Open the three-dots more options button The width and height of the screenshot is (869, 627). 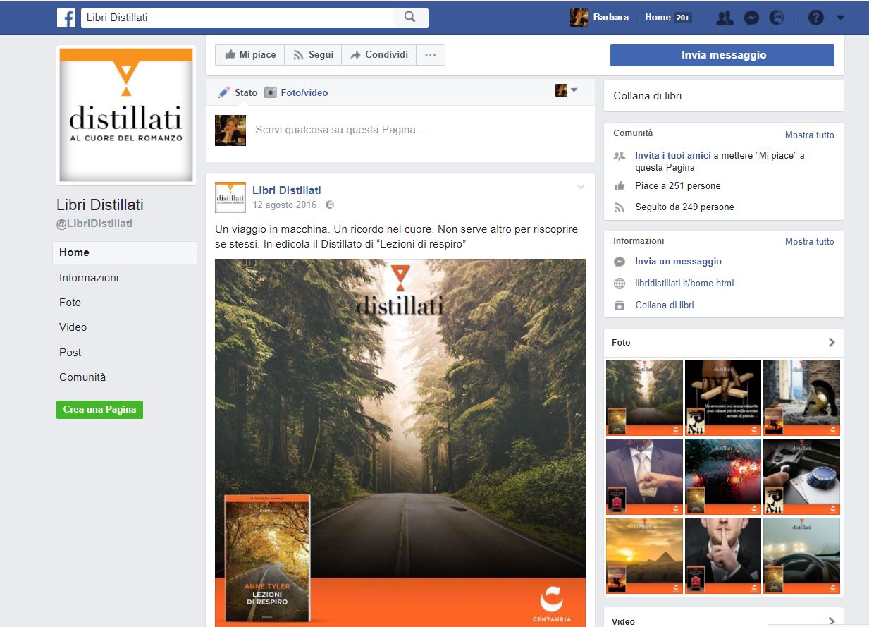point(431,55)
